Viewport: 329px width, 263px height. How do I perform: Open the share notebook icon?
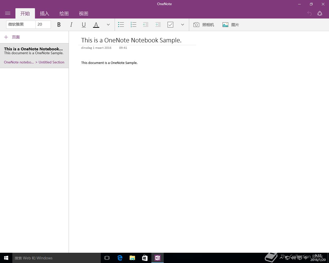(320, 13)
